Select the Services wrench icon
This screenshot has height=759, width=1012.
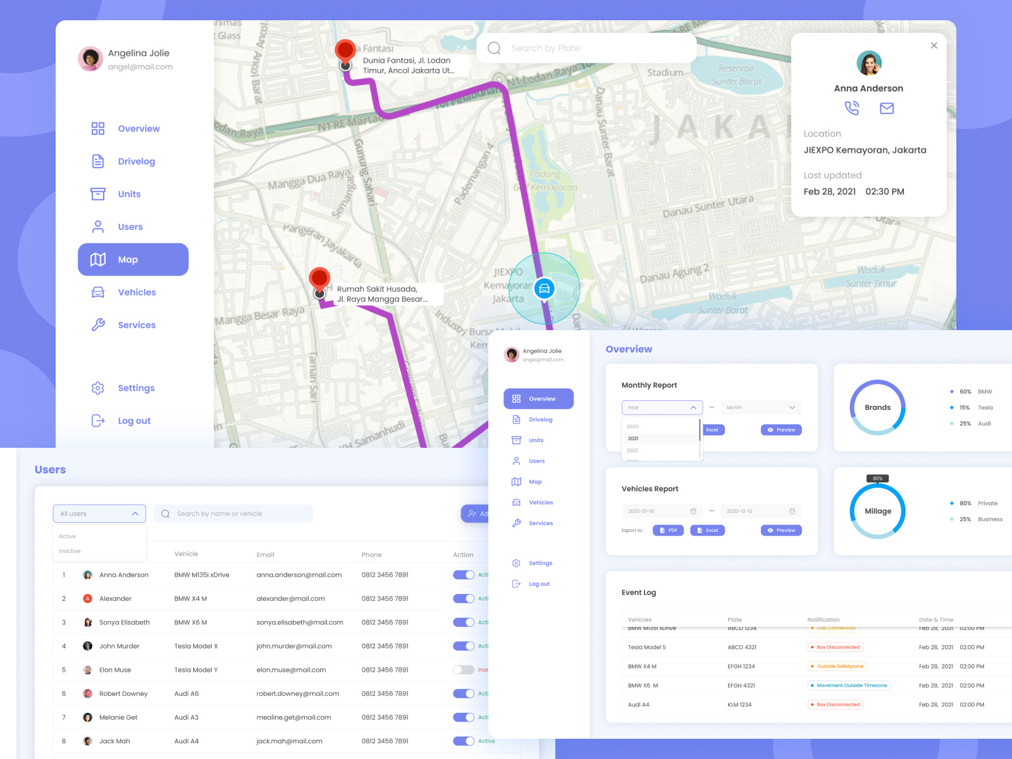point(98,325)
